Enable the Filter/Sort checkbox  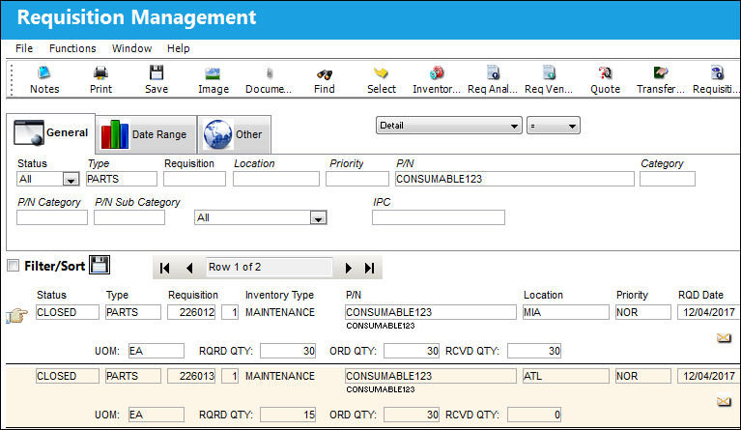point(14,266)
